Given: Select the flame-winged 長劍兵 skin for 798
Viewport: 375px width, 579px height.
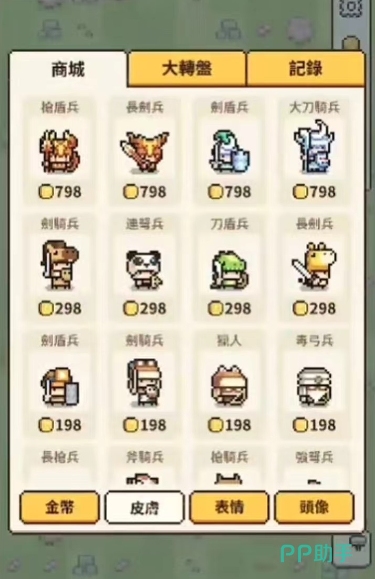Looking at the screenshot, I should [x=144, y=151].
